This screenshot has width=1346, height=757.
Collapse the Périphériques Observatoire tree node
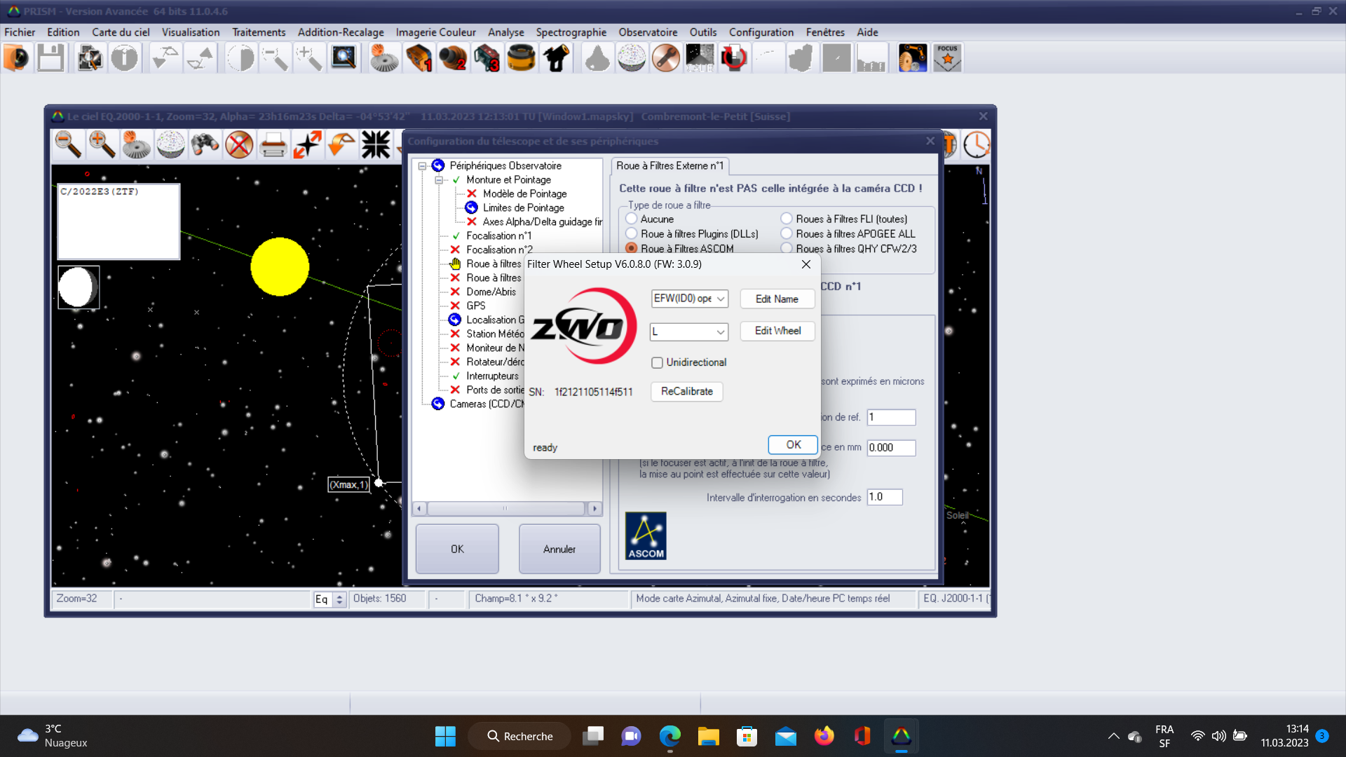pyautogui.click(x=423, y=166)
